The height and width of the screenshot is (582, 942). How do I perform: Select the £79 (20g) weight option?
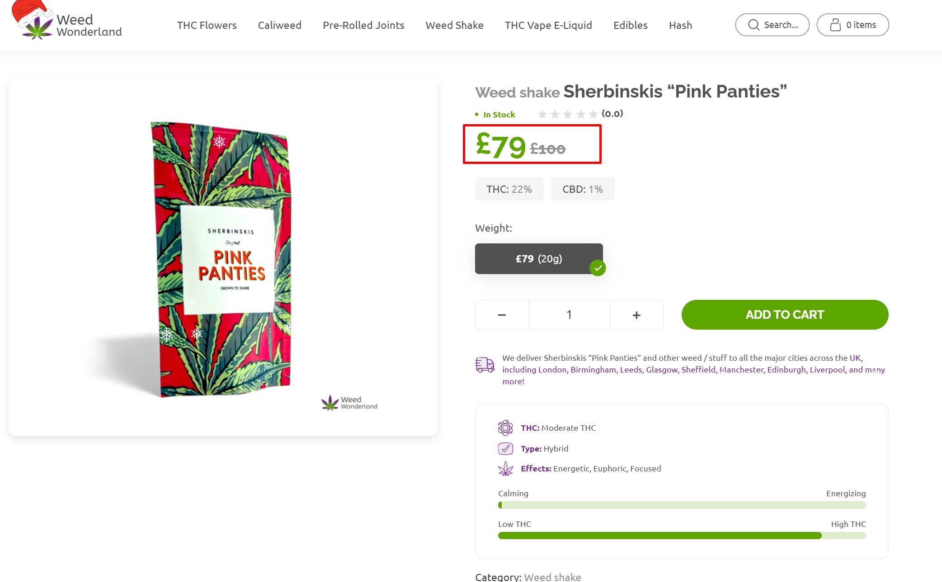pyautogui.click(x=539, y=259)
